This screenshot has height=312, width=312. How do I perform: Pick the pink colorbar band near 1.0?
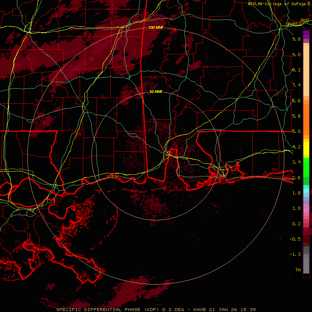[x=306, y=210]
